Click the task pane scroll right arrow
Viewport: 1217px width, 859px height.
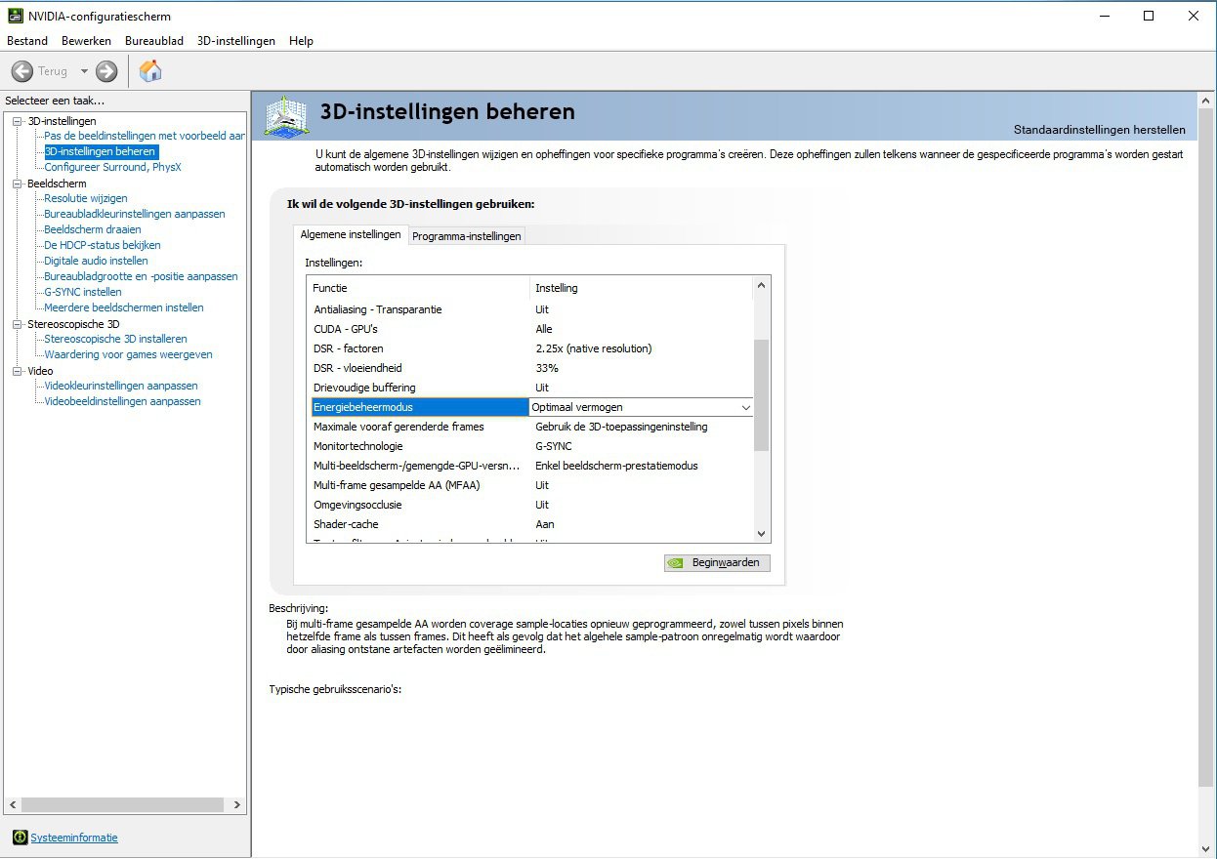(x=236, y=805)
